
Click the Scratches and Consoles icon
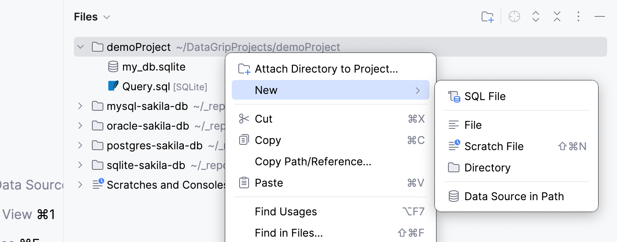pos(98,185)
